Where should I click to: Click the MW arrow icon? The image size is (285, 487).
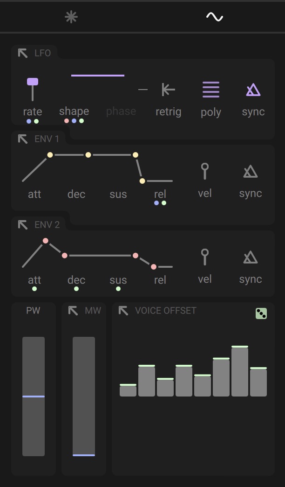coord(73,311)
